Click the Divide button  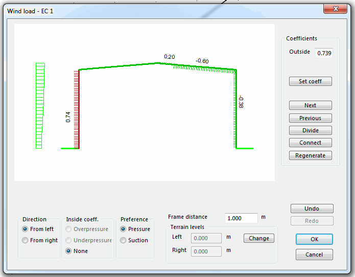tap(311, 130)
